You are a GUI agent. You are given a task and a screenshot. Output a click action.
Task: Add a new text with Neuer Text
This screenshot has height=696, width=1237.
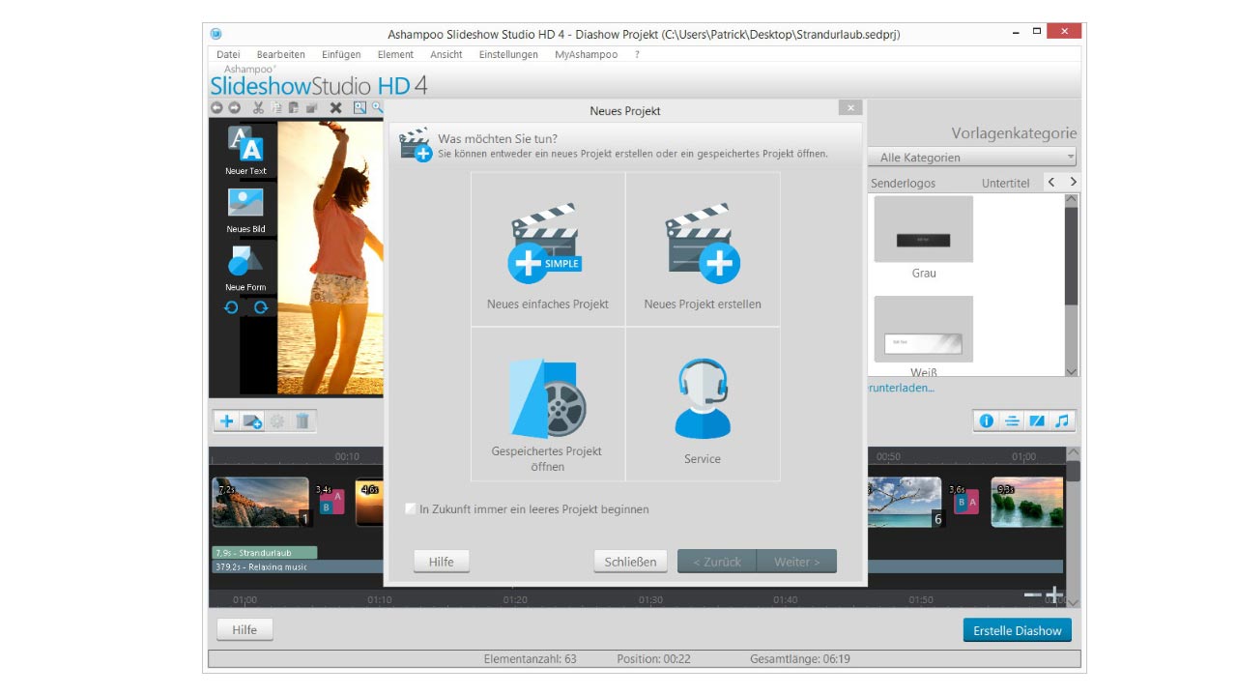coord(245,151)
